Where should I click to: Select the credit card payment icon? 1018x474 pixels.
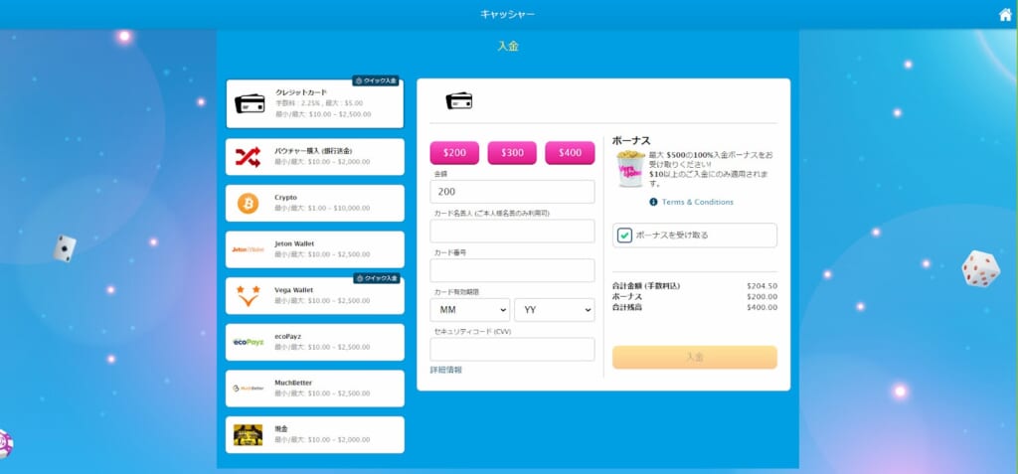click(250, 103)
